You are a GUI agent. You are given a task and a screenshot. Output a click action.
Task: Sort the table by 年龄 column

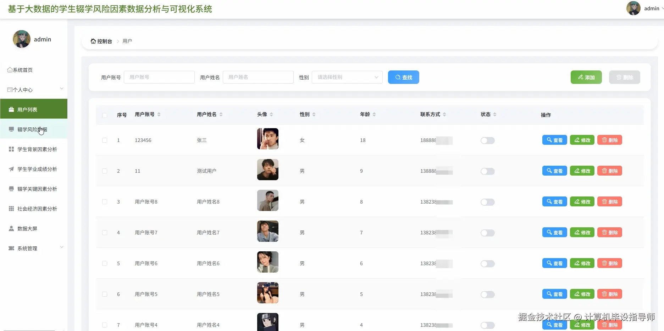[x=374, y=114]
